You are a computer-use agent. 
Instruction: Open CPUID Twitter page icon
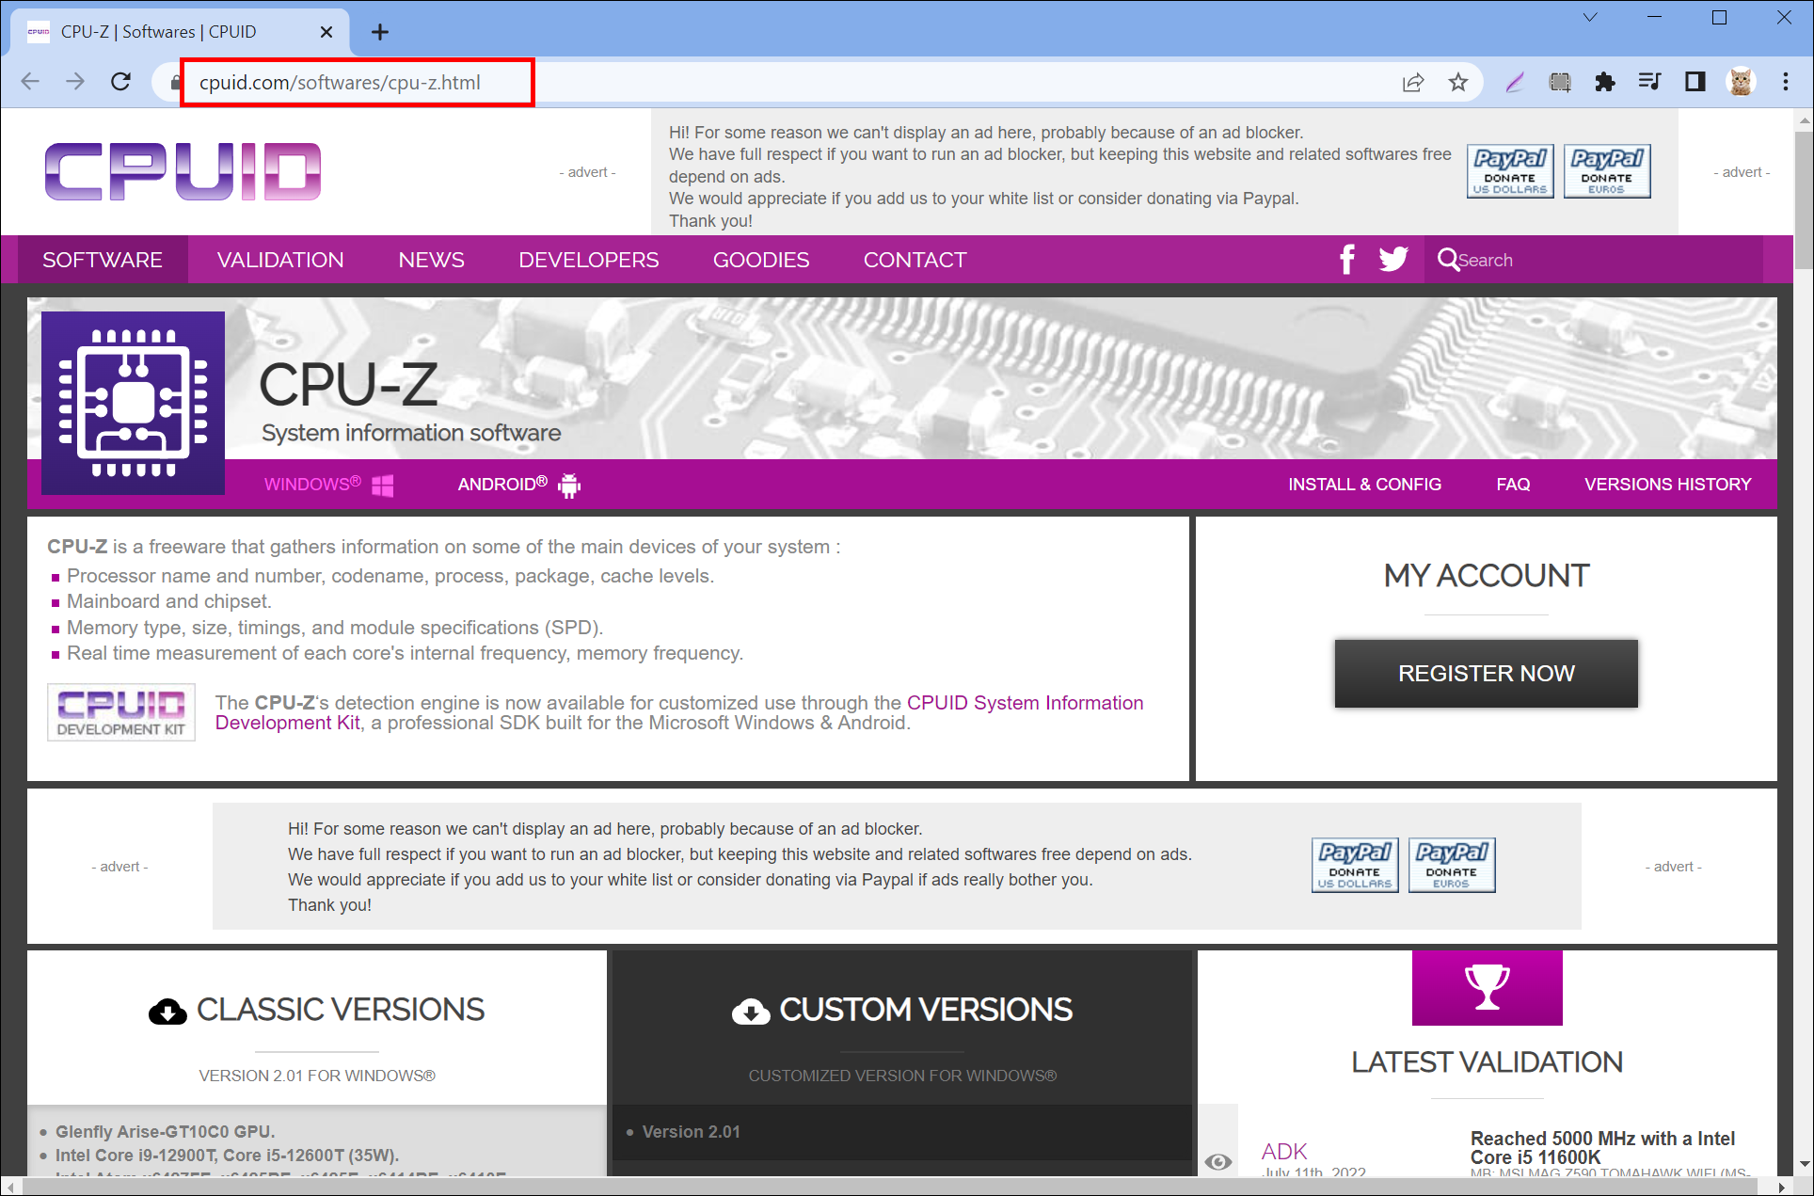coord(1393,260)
